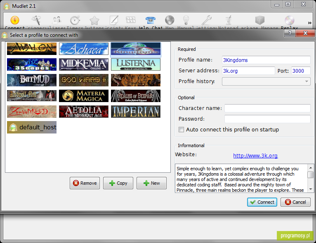This screenshot has width=316, height=243.
Task: Select the Realms of Despair profile banner
Action: coord(136,96)
